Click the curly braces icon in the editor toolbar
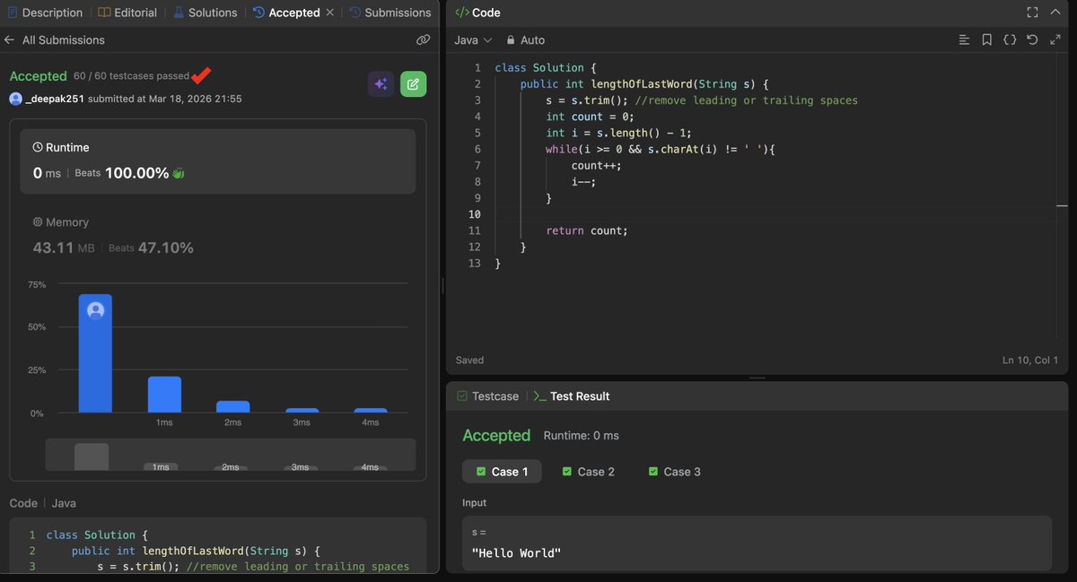 tap(1010, 40)
